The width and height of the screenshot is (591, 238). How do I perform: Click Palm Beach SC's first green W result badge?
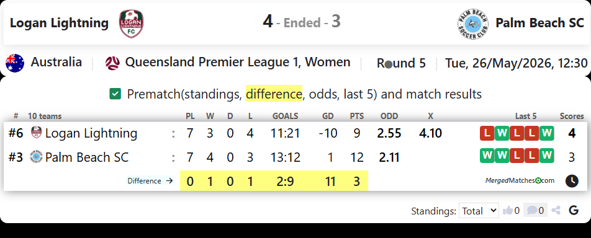pos(487,156)
